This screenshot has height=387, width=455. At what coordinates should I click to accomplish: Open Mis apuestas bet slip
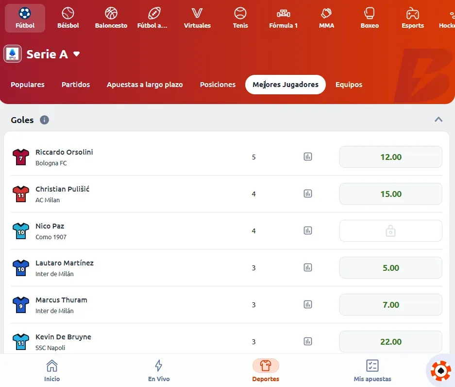point(372,370)
